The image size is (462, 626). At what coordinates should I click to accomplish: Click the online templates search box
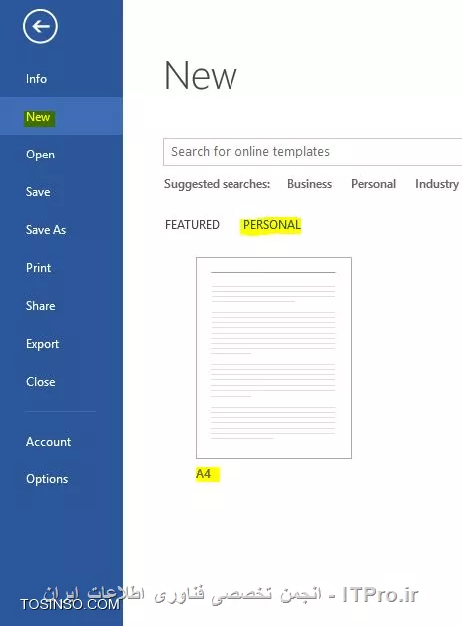[x=312, y=152]
